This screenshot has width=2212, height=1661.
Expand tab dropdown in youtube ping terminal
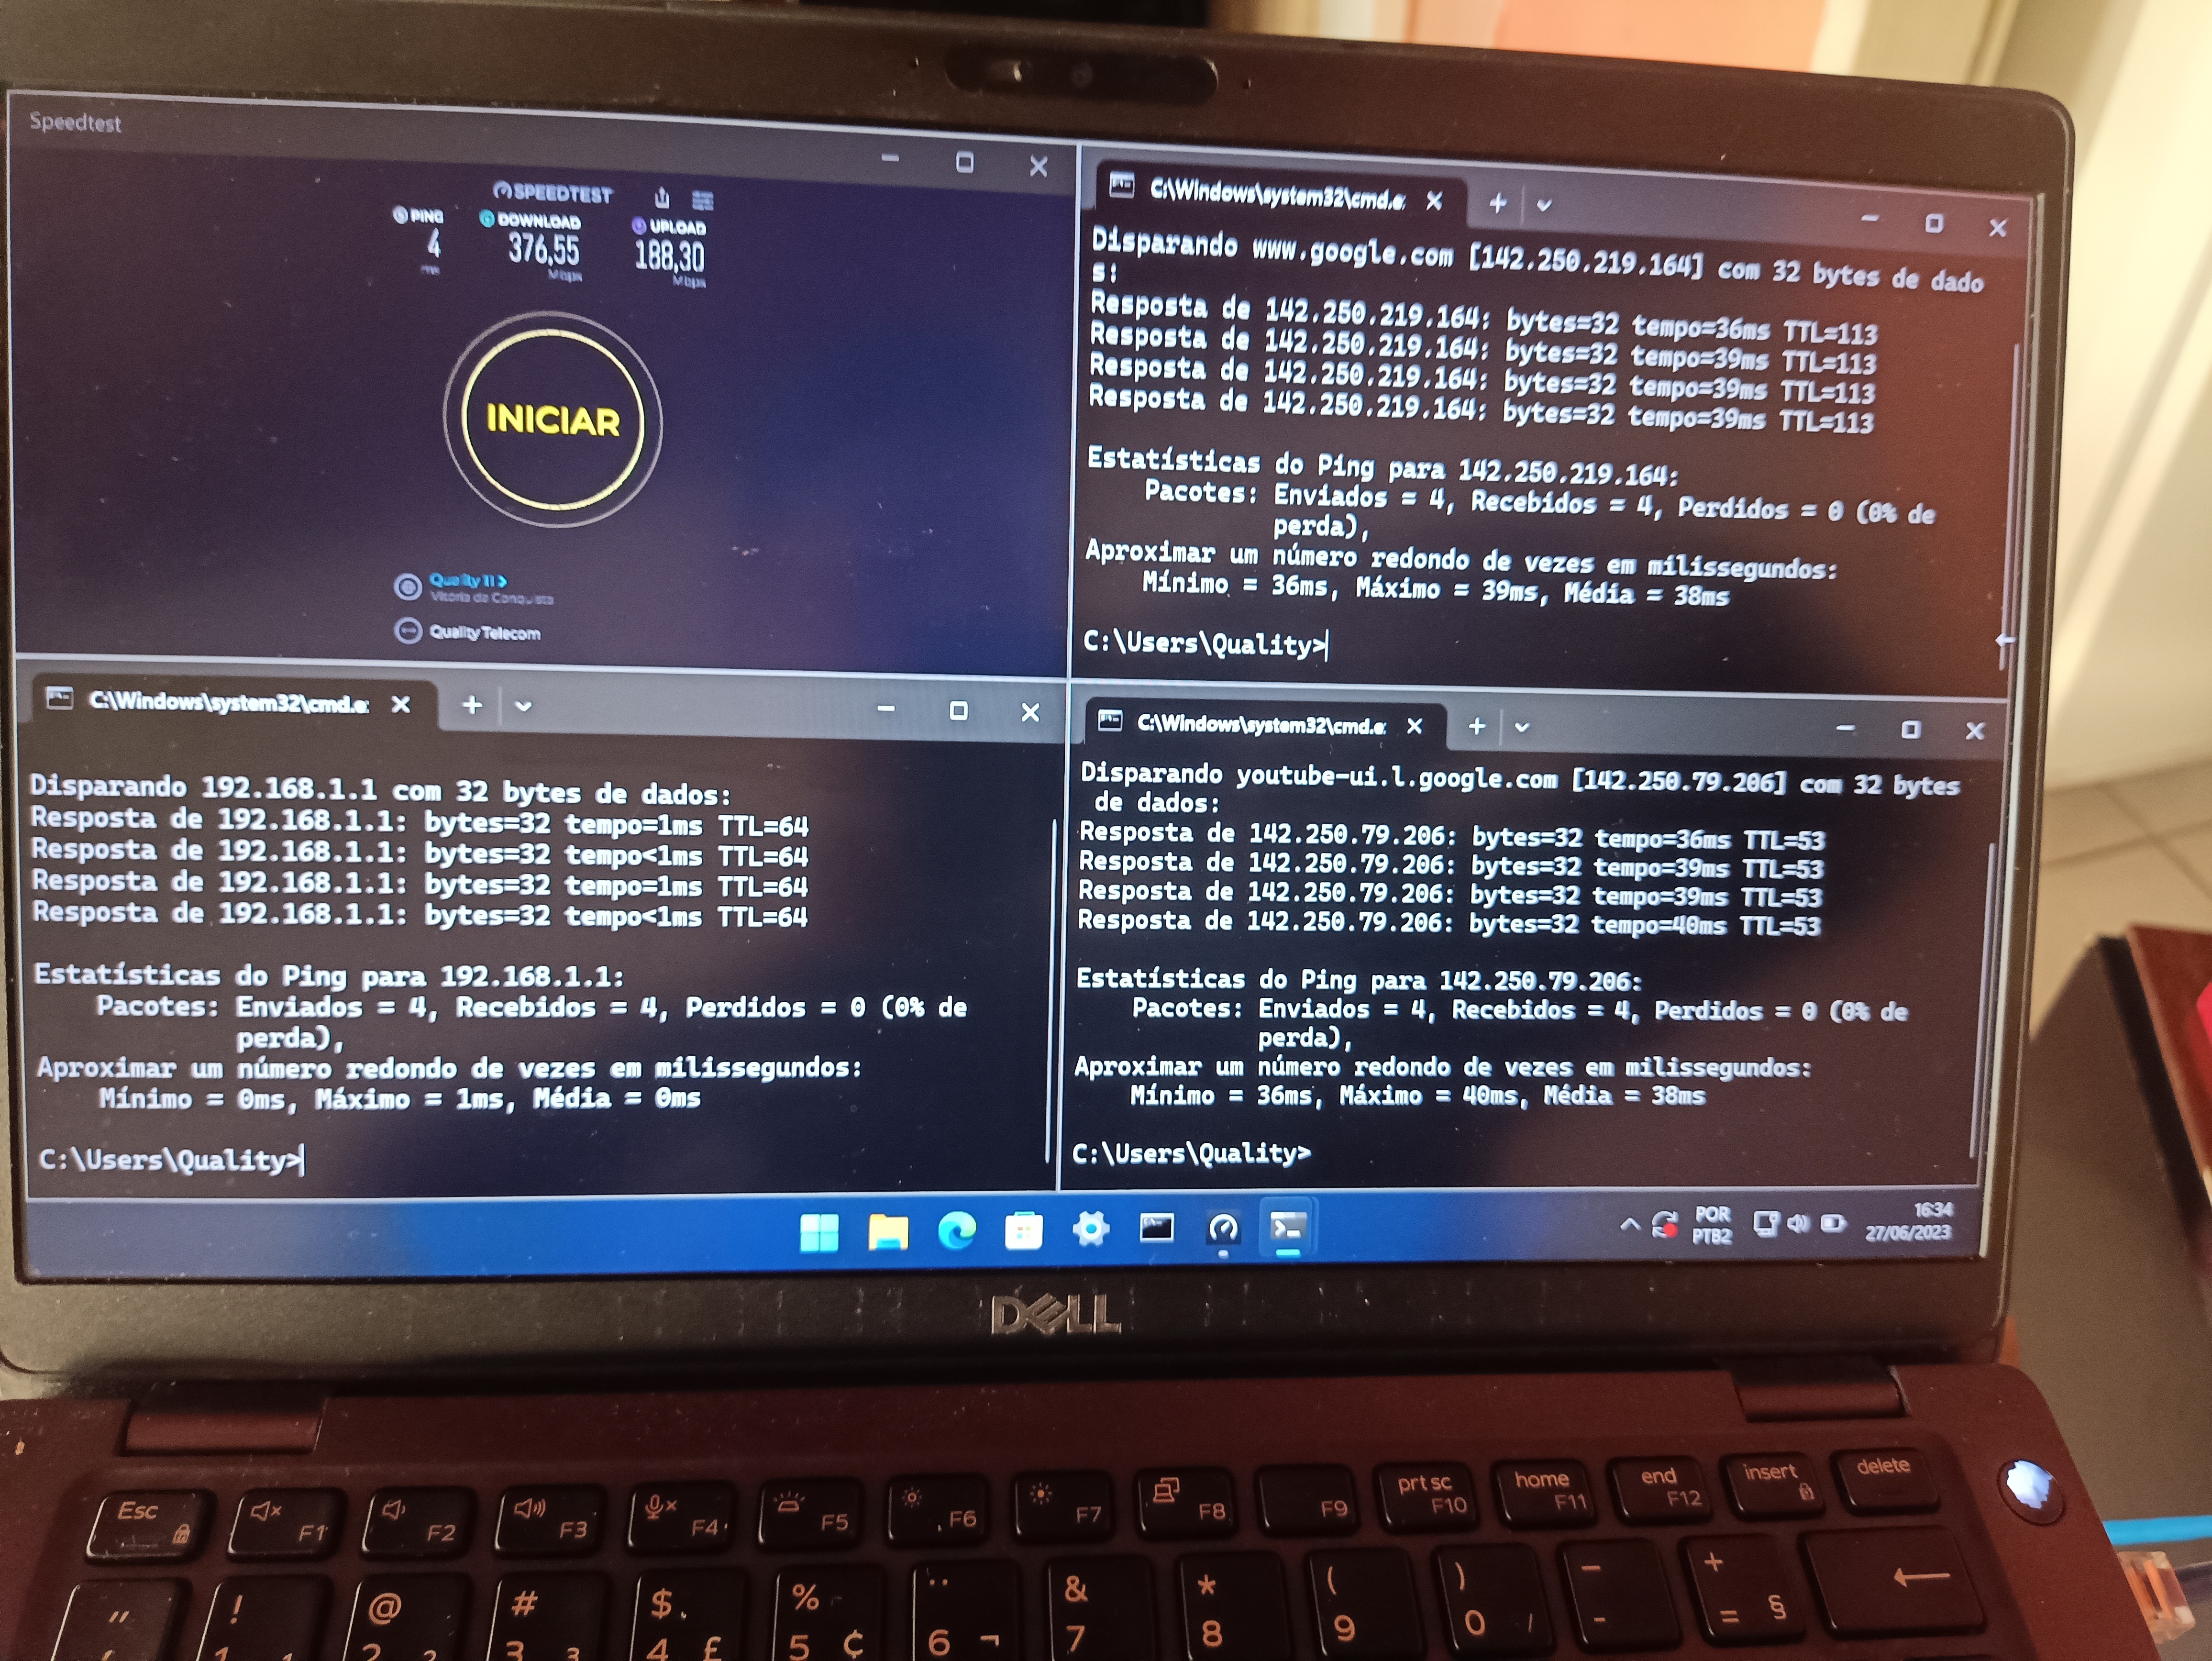[1522, 727]
